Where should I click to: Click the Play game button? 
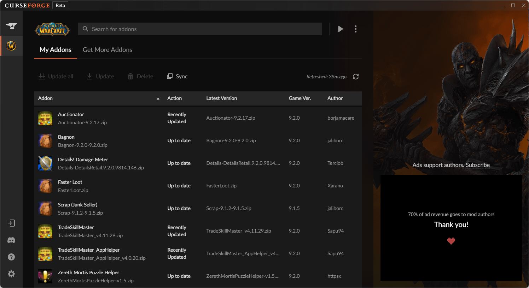(340, 29)
